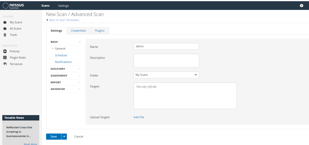The width and height of the screenshot is (309, 145).
Task: Switch to the Plugins tab
Action: point(100,31)
